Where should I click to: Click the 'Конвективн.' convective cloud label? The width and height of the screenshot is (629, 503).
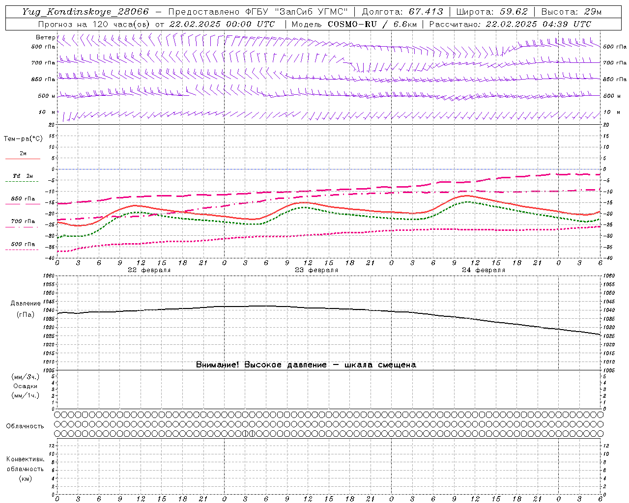pos(25,459)
